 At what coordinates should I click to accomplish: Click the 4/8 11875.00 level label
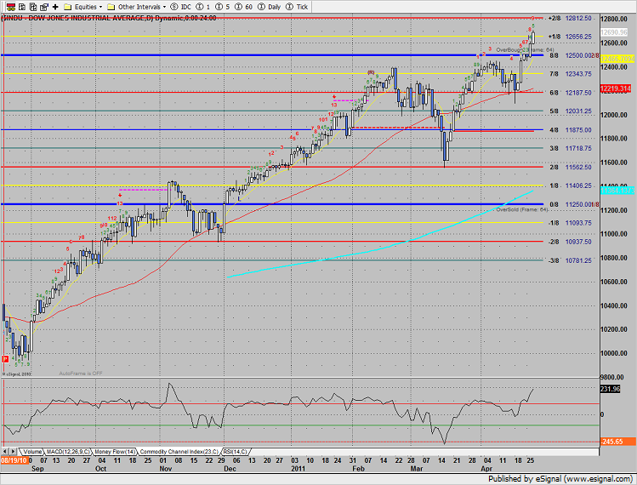pyautogui.click(x=571, y=130)
